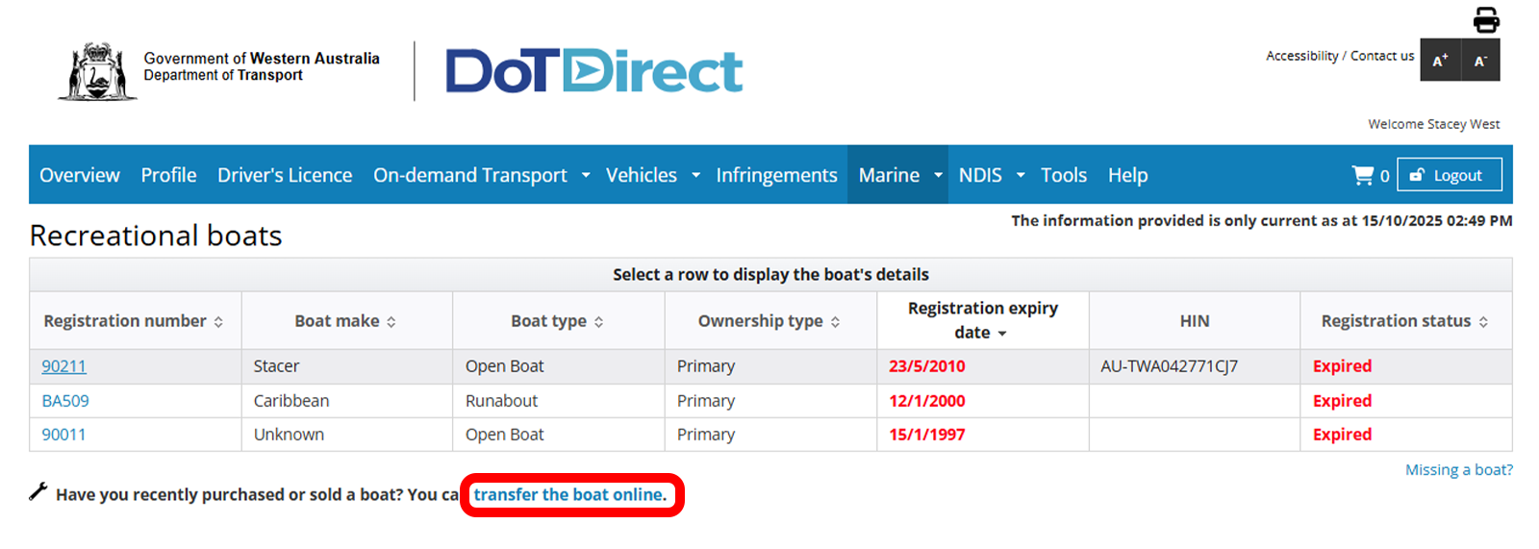Open the shopping cart icon
1539x549 pixels.
pyautogui.click(x=1362, y=175)
